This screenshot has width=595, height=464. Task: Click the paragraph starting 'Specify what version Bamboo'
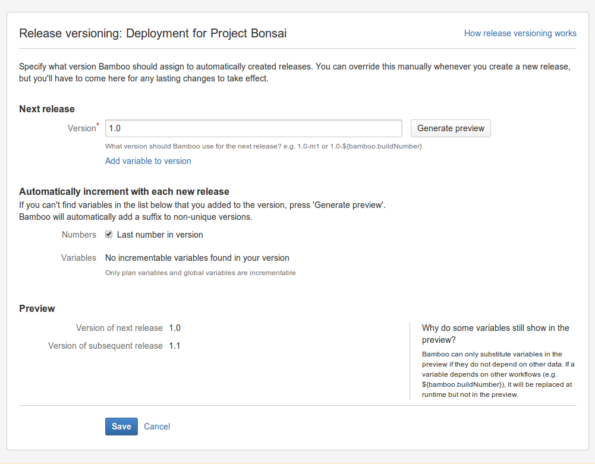pos(295,72)
